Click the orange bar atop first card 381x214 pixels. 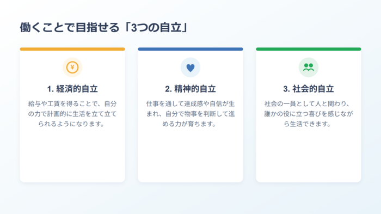pos(72,49)
